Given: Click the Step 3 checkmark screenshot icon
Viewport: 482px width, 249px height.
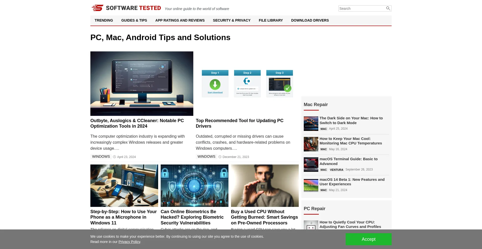Looking at the screenshot, I should (280, 85).
